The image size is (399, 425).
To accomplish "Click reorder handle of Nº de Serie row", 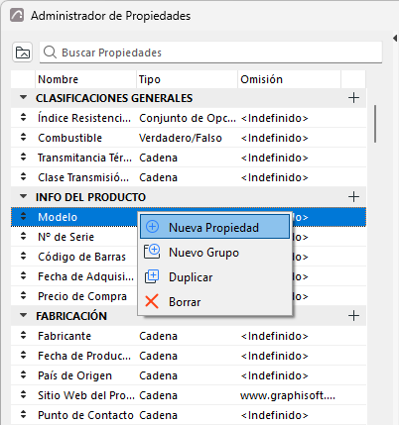I will click(23, 237).
